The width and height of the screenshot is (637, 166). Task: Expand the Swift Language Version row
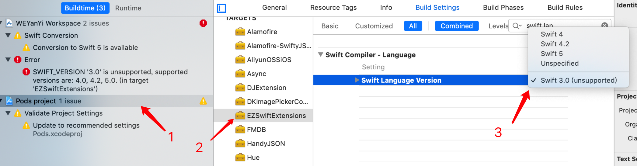tap(357, 80)
